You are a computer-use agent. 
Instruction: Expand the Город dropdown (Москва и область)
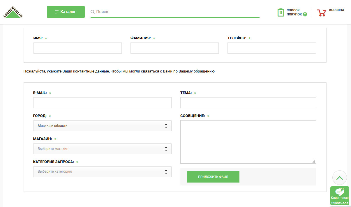pyautogui.click(x=102, y=126)
